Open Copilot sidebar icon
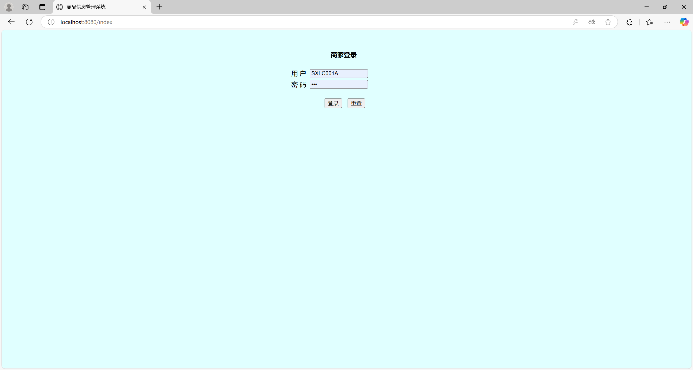This screenshot has height=370, width=693. coord(684,22)
